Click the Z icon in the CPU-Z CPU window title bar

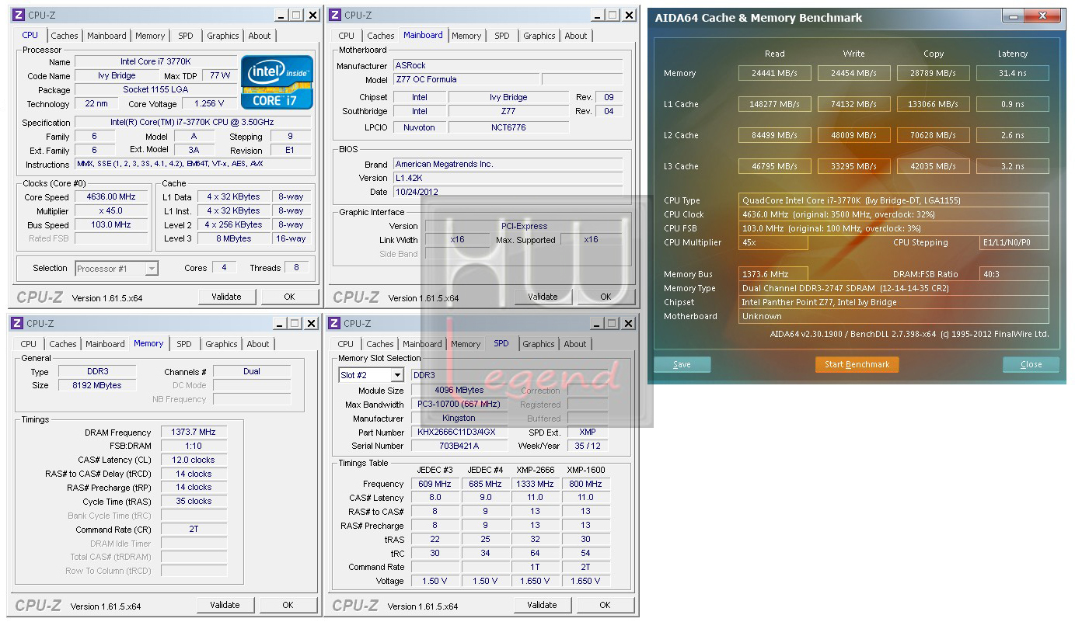click(x=19, y=15)
